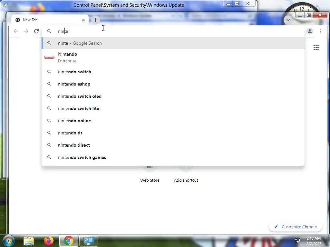Go forward using the forward arrow
Viewport: 330px width, 247px height.
(26, 31)
